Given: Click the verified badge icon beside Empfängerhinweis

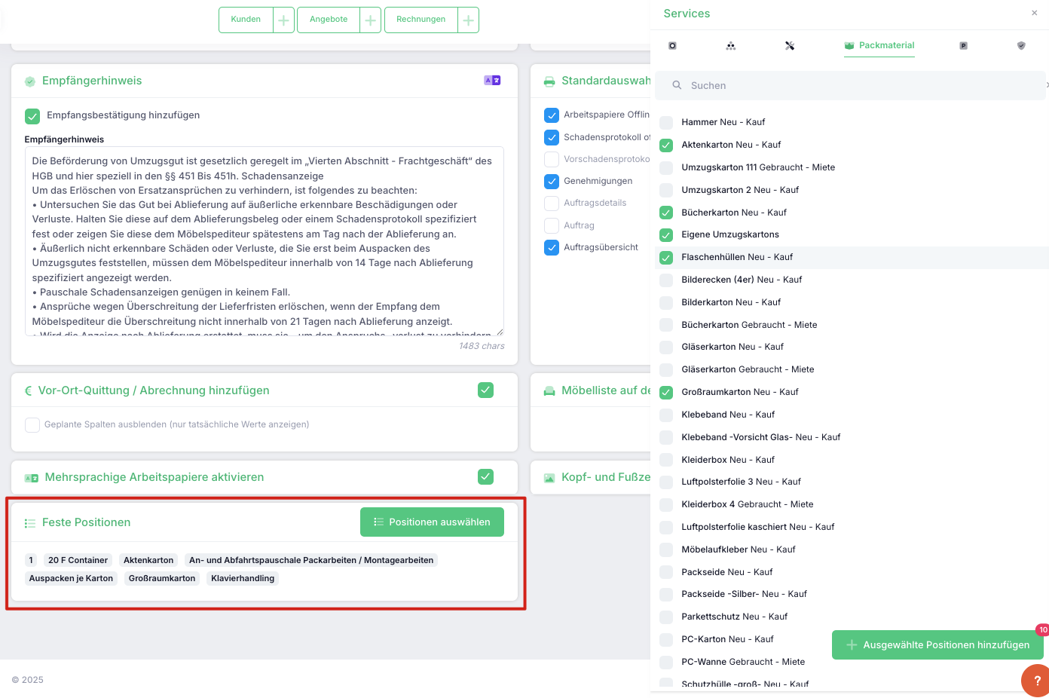Looking at the screenshot, I should pos(30,81).
